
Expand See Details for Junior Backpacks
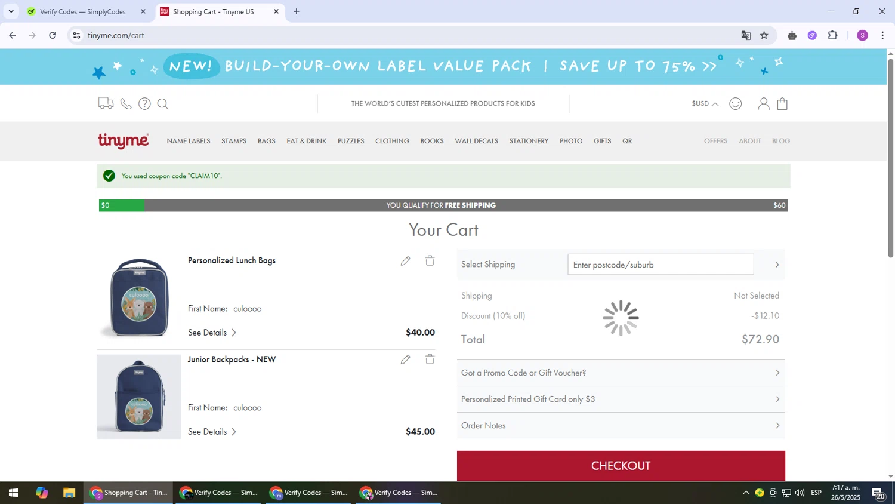click(x=212, y=432)
